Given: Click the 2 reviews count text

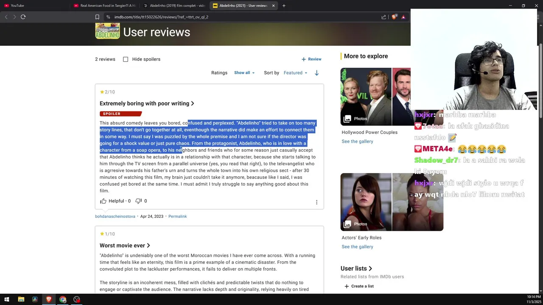Looking at the screenshot, I should tap(105, 59).
